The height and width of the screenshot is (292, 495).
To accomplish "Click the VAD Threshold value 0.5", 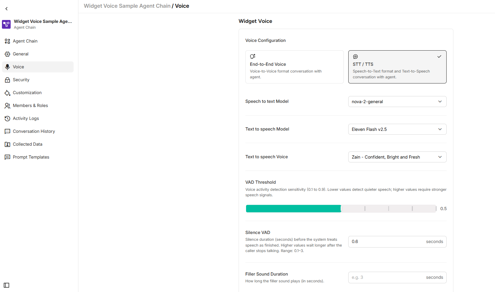I will coord(443,209).
